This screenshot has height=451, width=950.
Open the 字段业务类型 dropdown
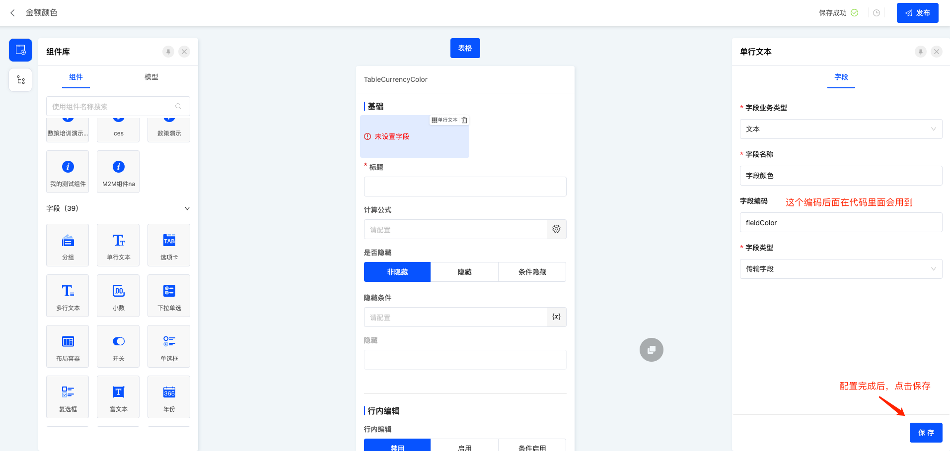841,129
